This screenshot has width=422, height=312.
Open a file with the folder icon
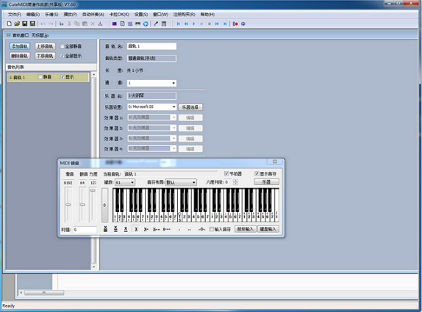pos(17,23)
